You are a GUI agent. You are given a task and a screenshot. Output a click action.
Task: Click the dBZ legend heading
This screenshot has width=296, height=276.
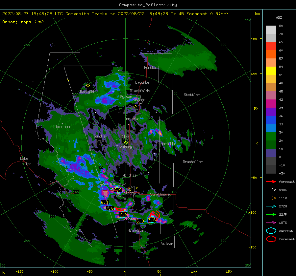tap(279, 18)
